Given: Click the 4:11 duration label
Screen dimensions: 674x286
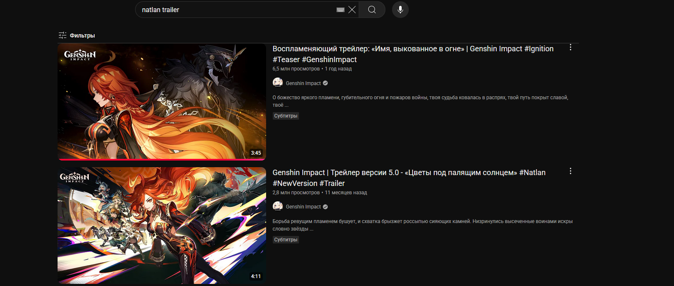Looking at the screenshot, I should coord(256,276).
